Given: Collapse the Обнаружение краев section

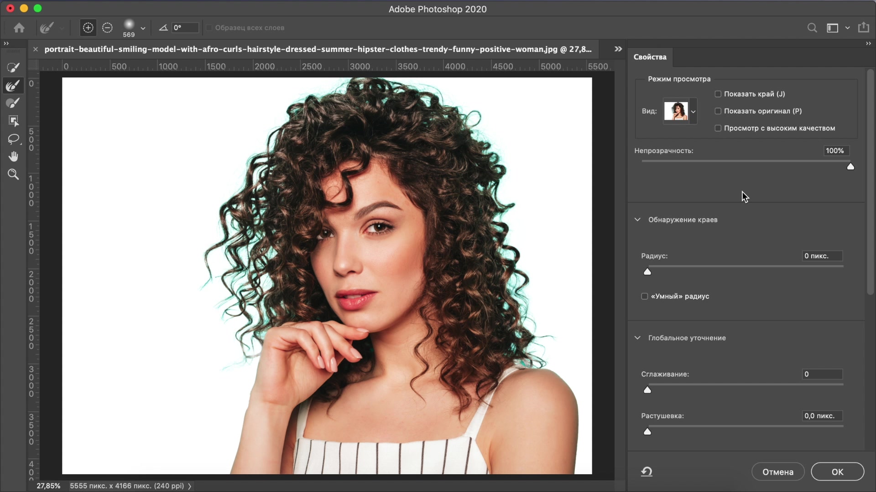Looking at the screenshot, I should pyautogui.click(x=637, y=220).
